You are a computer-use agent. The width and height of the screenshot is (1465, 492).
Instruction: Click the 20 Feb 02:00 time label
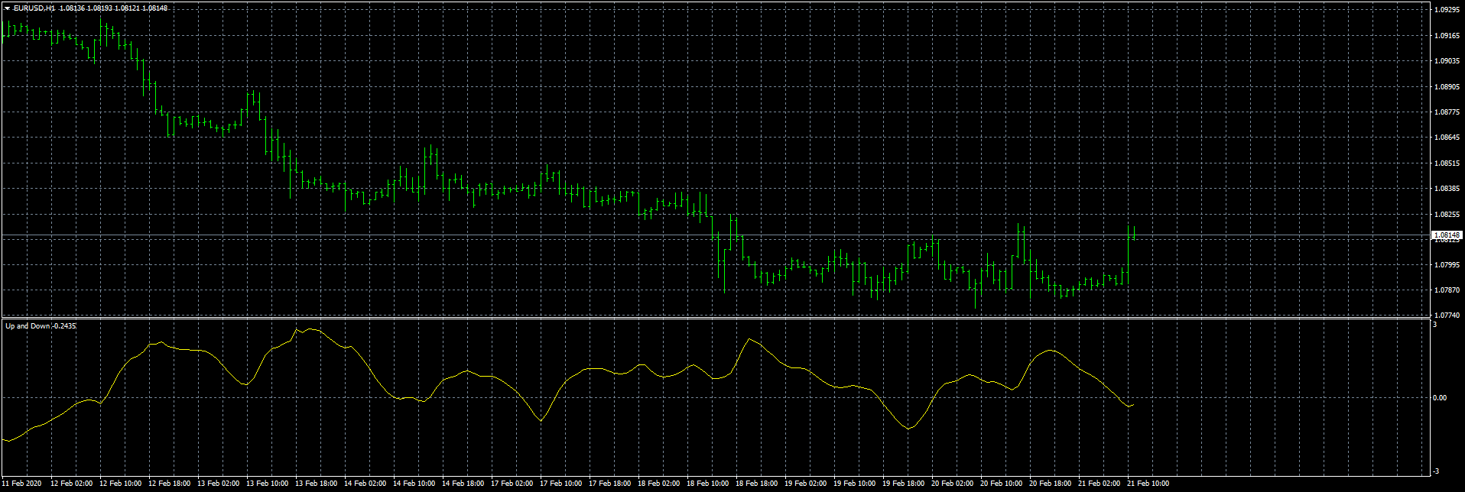coord(953,484)
